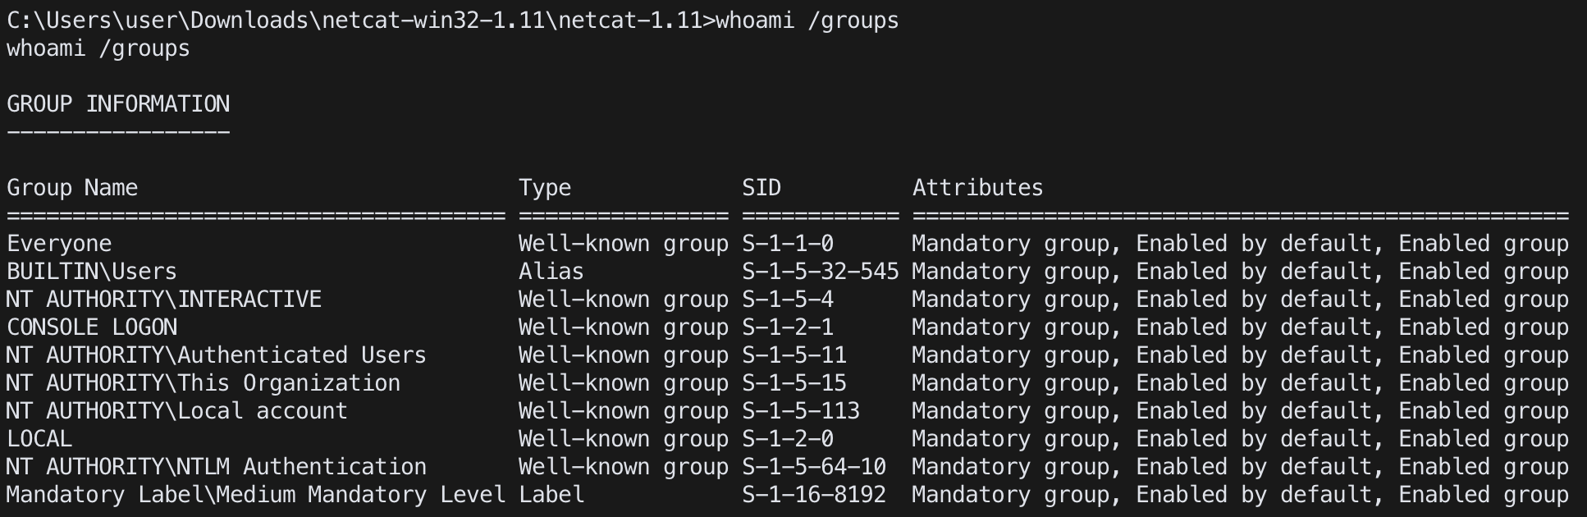Screen dimensions: 1587x517
Task: Click the GROUP INFORMATION heading
Action: tap(118, 104)
